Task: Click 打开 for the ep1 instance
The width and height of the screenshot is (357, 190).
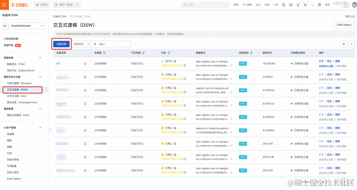Action: [x=321, y=61]
